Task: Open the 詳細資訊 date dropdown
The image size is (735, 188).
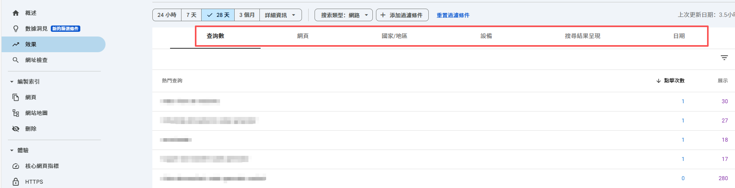Action: [x=280, y=15]
